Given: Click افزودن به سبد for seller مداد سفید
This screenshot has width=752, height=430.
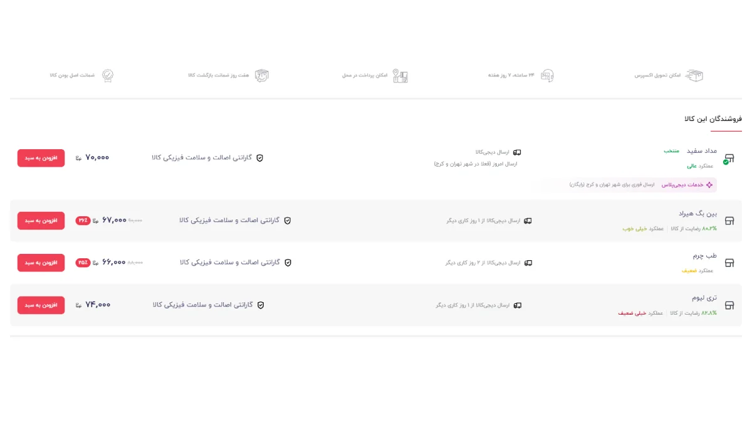Looking at the screenshot, I should 41,158.
